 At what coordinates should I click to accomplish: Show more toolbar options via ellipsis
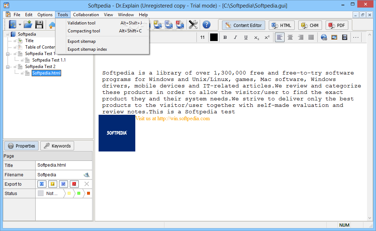(x=356, y=37)
